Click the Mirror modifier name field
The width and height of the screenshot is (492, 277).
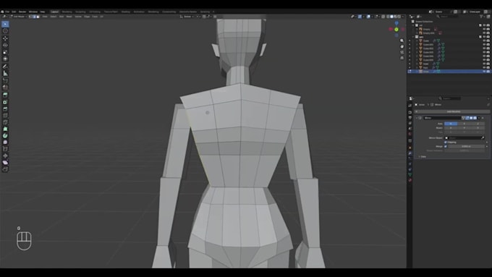click(442, 118)
